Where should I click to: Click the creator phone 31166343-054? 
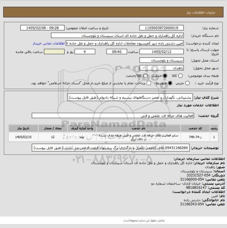point(192,204)
